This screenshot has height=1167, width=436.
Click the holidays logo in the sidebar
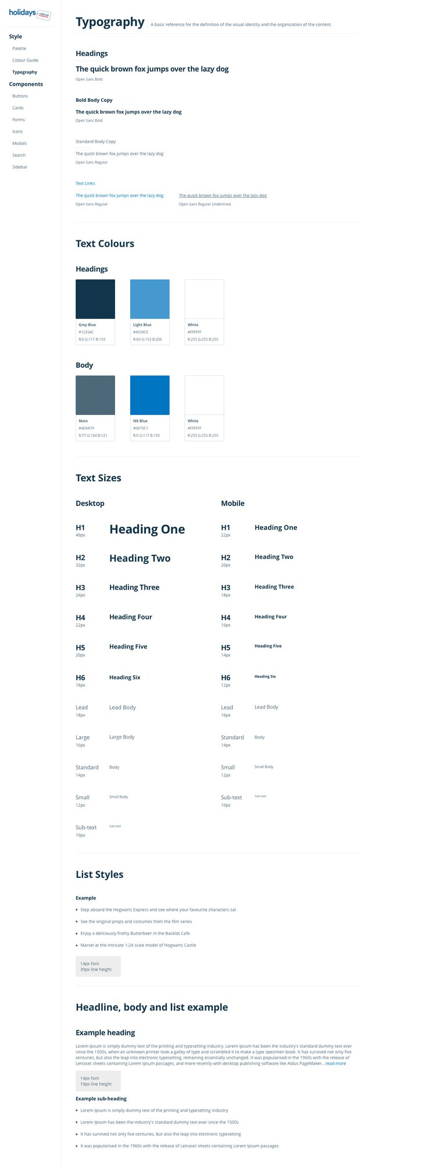(30, 13)
